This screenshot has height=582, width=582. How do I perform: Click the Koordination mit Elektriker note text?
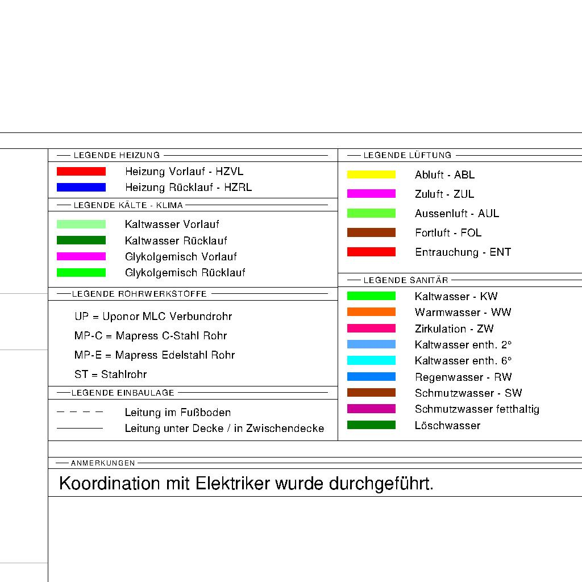point(246,484)
